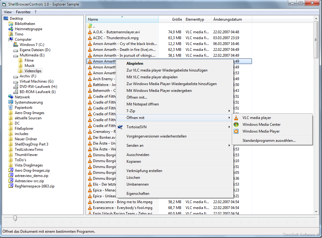The image size is (322, 238).
Task: Select Multimedia (E:) in folder tree
Action: [x=32, y=55]
